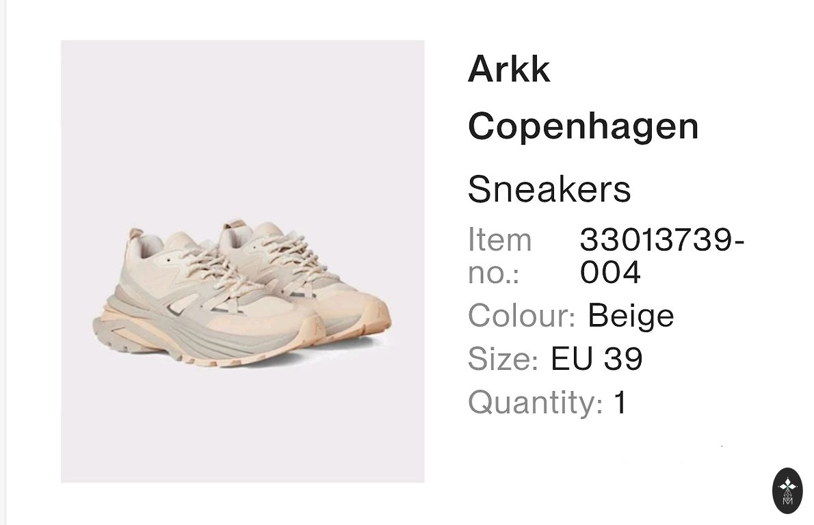
Task: Click the 004 item number suffix
Action: [x=610, y=272]
